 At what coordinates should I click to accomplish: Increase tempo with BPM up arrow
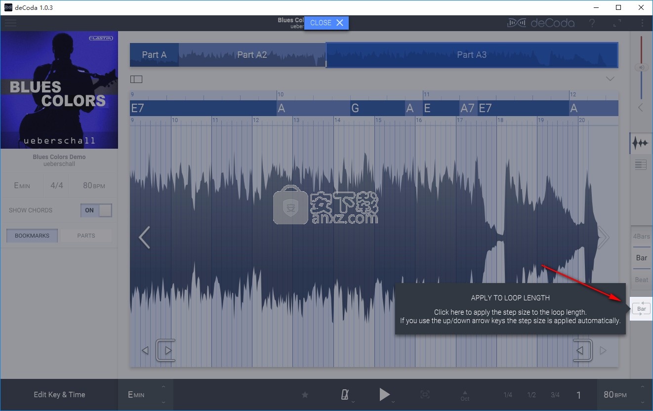point(642,386)
